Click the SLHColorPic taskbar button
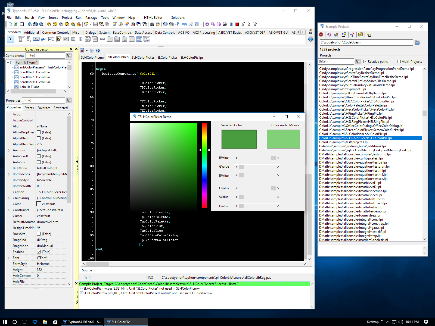The width and height of the screenshot is (435, 326). (126, 322)
